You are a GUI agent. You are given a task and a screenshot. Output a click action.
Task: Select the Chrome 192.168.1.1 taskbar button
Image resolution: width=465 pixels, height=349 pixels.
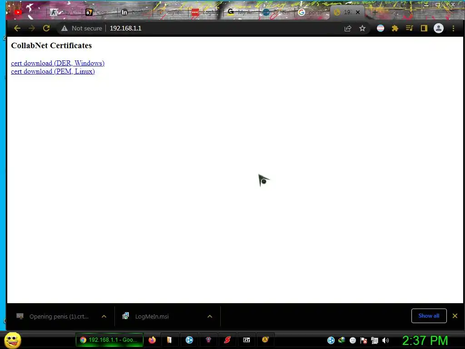[109, 340]
